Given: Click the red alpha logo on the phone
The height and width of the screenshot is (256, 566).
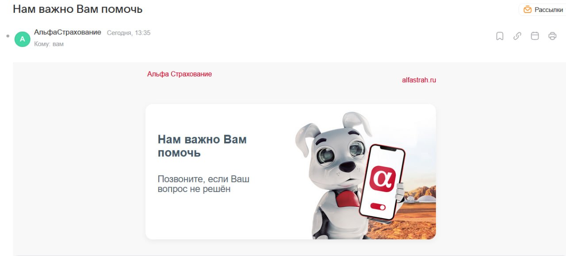Looking at the screenshot, I should coord(382,178).
